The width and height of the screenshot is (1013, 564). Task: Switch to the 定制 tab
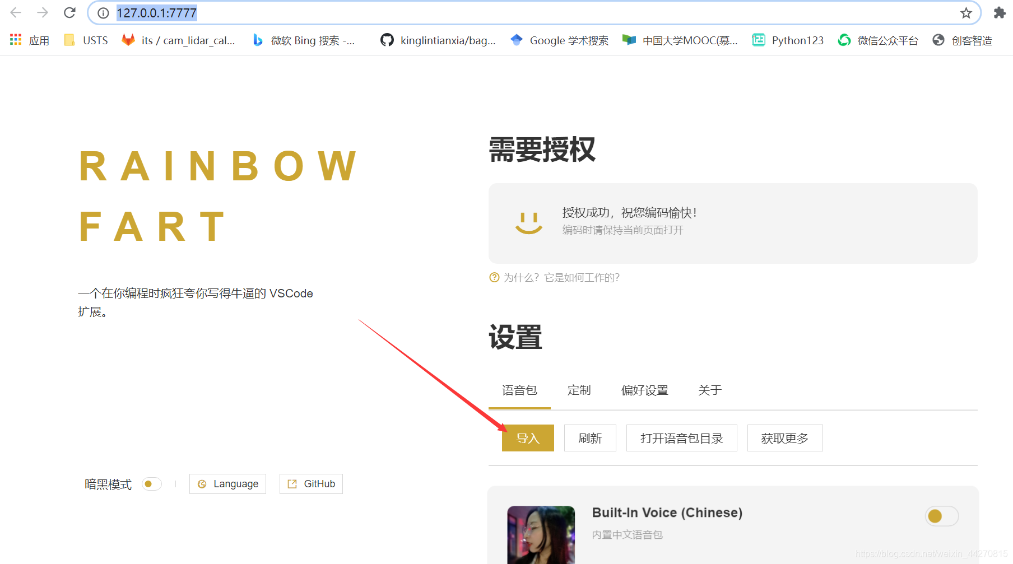tap(579, 390)
